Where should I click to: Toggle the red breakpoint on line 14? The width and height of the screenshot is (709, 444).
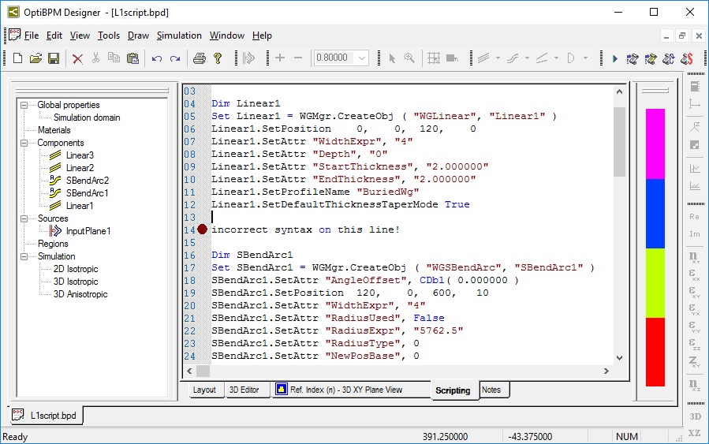pos(202,229)
